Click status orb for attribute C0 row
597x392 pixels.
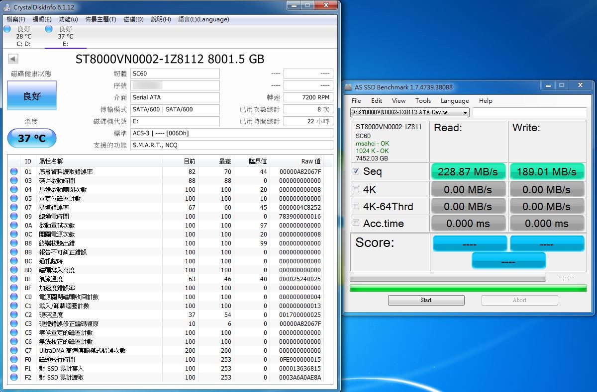[x=14, y=297]
